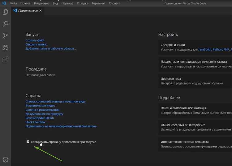Open Интерактивная тестовая площадка card
Image resolution: width=232 pixels, height=166 pixels.
(195, 144)
